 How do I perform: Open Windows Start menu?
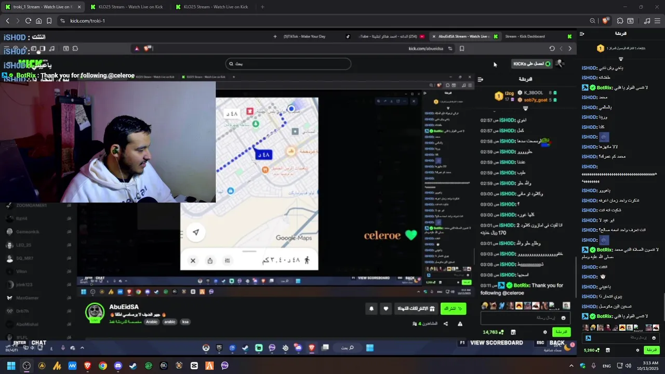pos(11,366)
